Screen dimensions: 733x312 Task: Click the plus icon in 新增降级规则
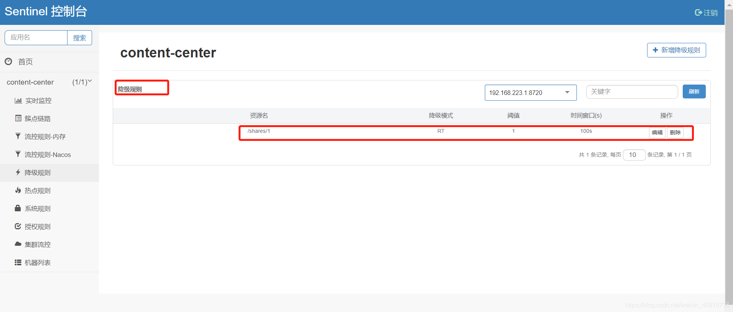pos(656,50)
